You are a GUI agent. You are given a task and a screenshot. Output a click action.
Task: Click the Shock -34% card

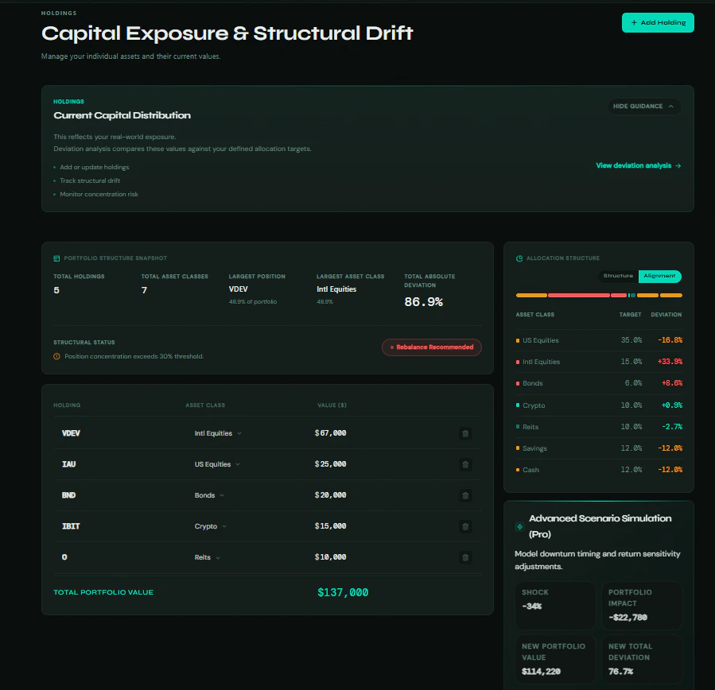[x=555, y=605]
